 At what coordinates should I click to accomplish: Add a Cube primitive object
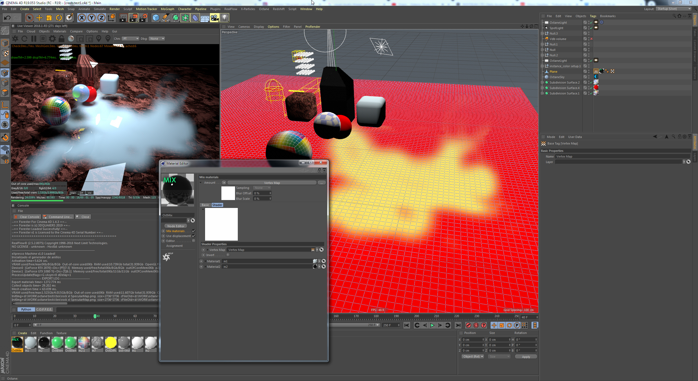pyautogui.click(x=156, y=18)
